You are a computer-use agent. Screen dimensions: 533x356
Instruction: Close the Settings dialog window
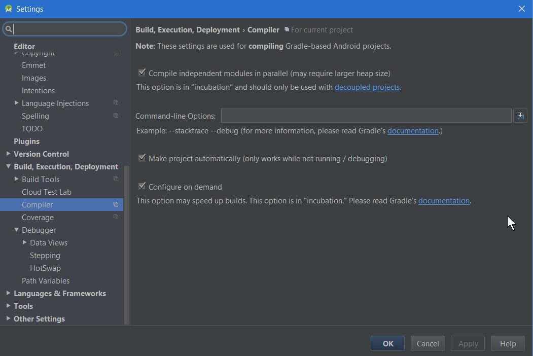522,9
